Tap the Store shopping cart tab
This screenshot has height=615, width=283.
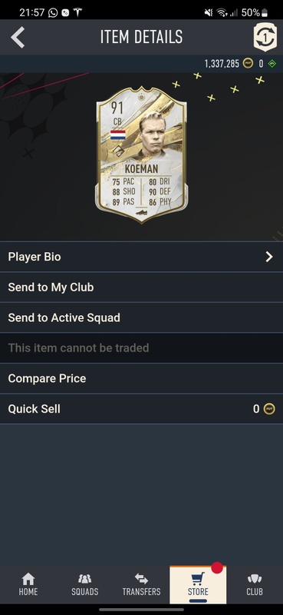point(198,585)
